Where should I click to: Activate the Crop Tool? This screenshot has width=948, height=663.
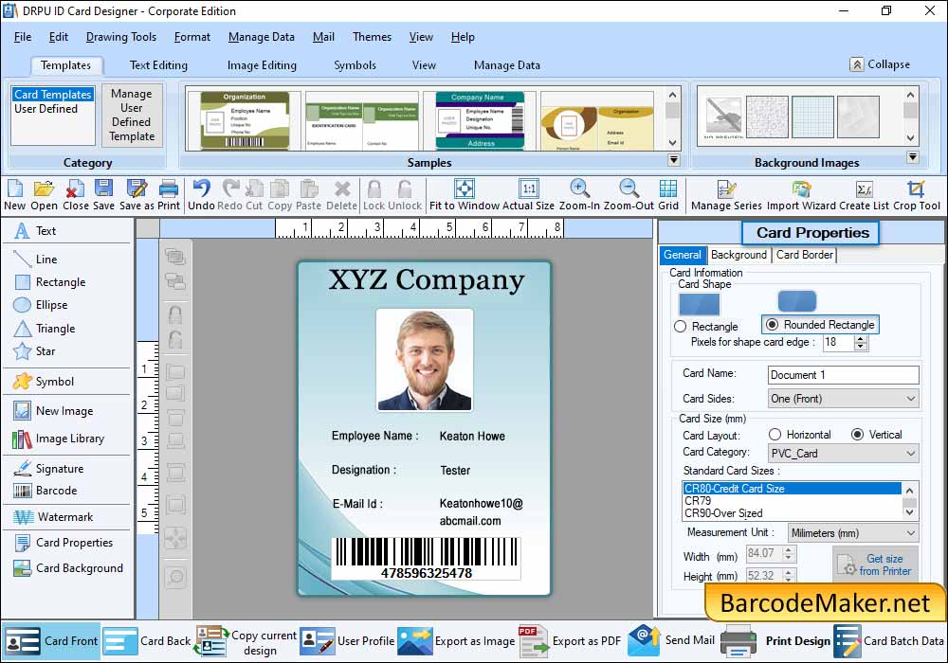917,195
